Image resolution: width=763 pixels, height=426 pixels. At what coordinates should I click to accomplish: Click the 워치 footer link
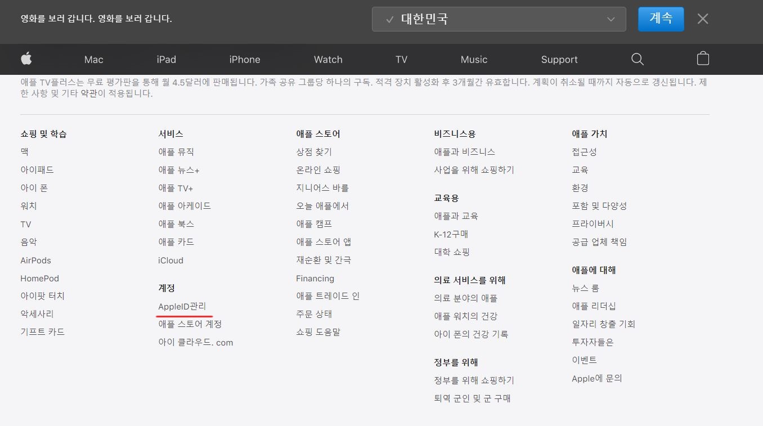point(29,206)
